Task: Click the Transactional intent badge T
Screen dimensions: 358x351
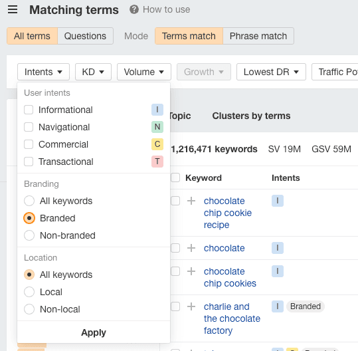Action: [x=157, y=162]
